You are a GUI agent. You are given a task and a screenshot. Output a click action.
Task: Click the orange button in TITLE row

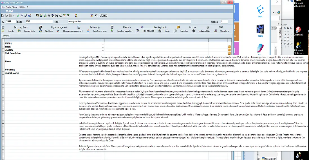229,47
